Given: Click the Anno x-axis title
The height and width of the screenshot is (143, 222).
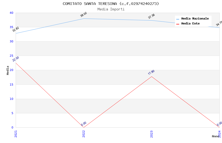Looking at the screenshot, I should (x=215, y=136).
